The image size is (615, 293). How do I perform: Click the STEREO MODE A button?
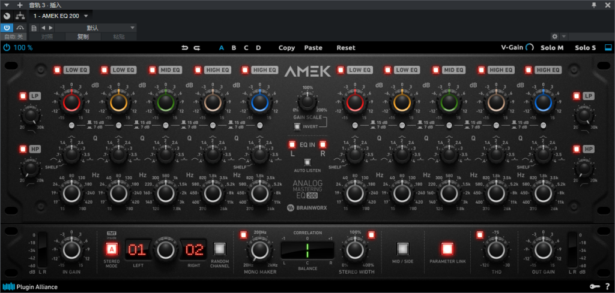(112, 249)
